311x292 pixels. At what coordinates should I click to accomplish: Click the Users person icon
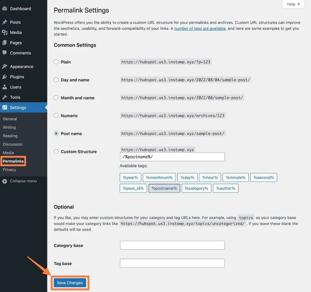click(5, 87)
